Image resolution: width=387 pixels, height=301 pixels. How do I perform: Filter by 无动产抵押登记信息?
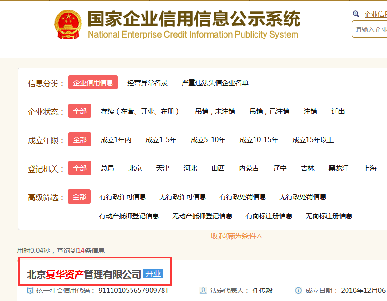tap(202, 216)
